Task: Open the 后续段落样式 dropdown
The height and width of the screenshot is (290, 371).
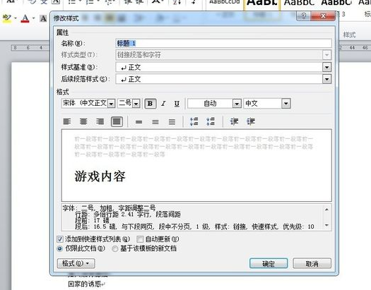Action: [x=326, y=79]
